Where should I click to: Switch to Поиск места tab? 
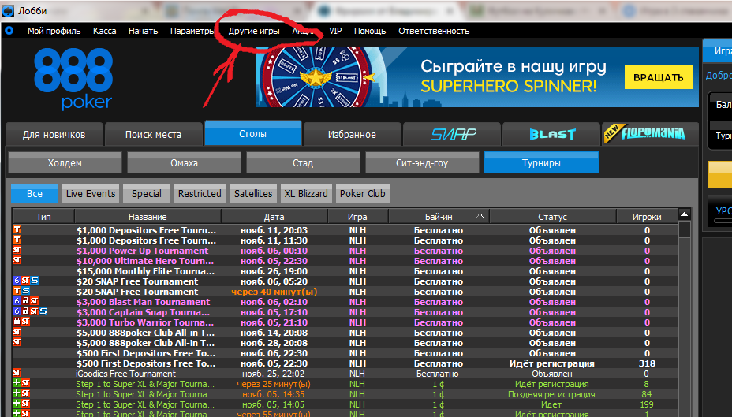coord(153,134)
